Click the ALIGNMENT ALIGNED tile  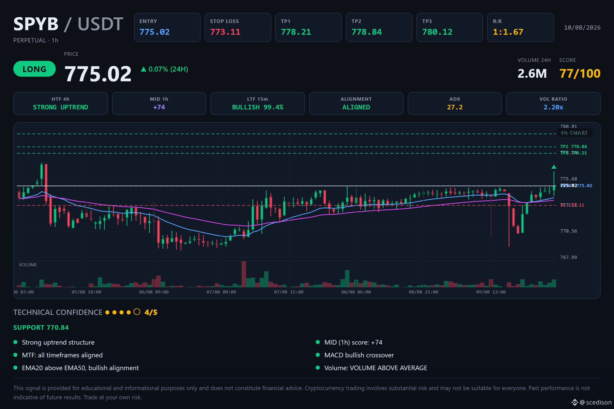coord(356,104)
